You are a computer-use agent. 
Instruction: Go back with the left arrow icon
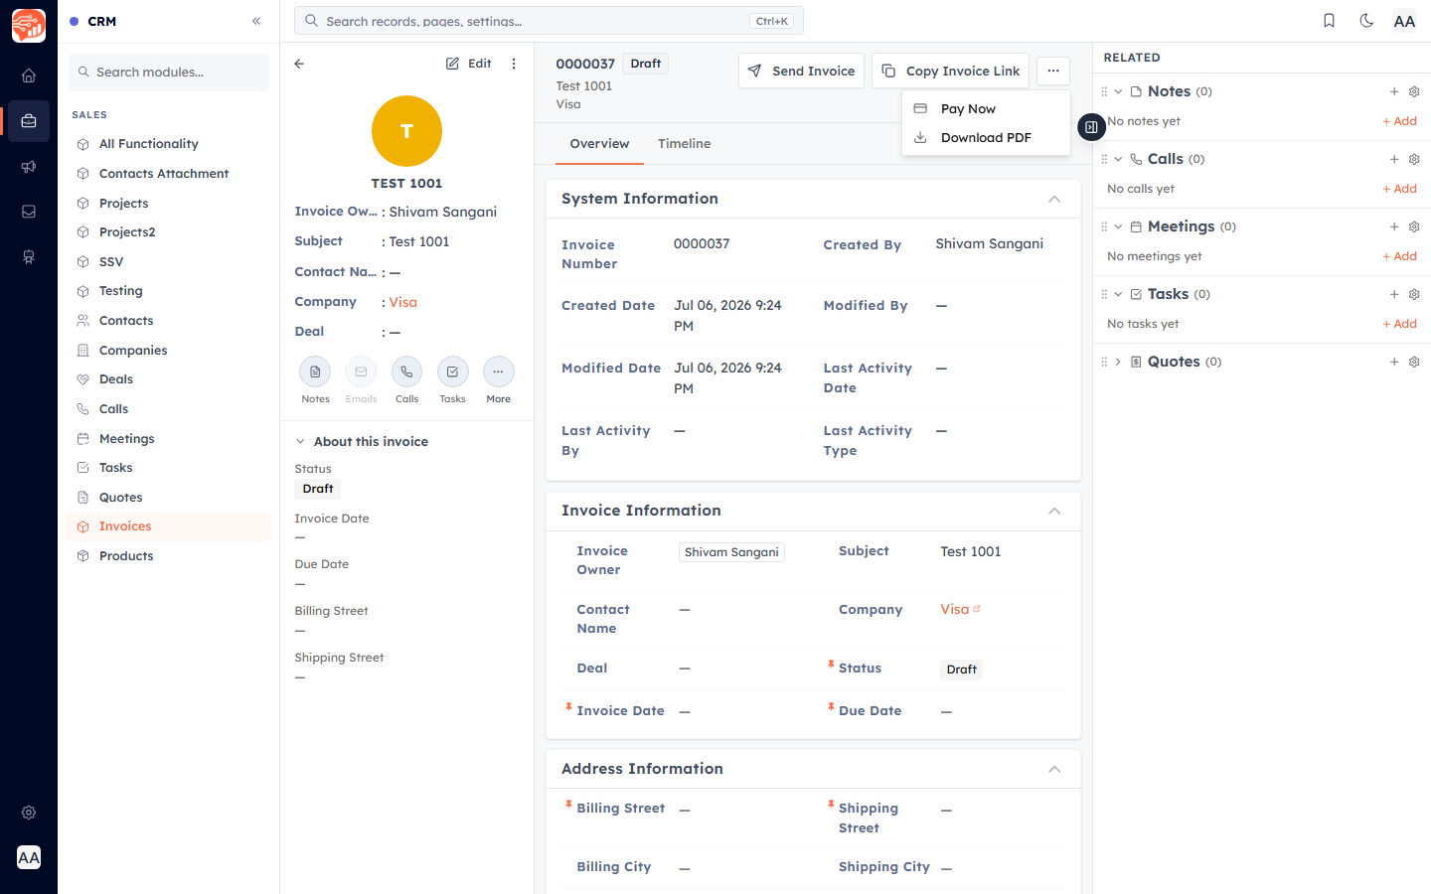[299, 64]
